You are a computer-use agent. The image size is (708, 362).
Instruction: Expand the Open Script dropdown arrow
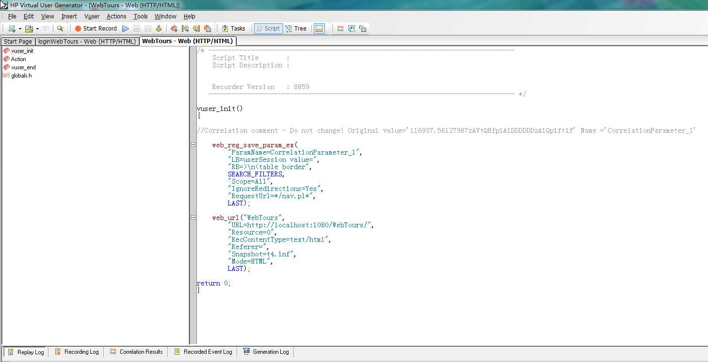37,29
